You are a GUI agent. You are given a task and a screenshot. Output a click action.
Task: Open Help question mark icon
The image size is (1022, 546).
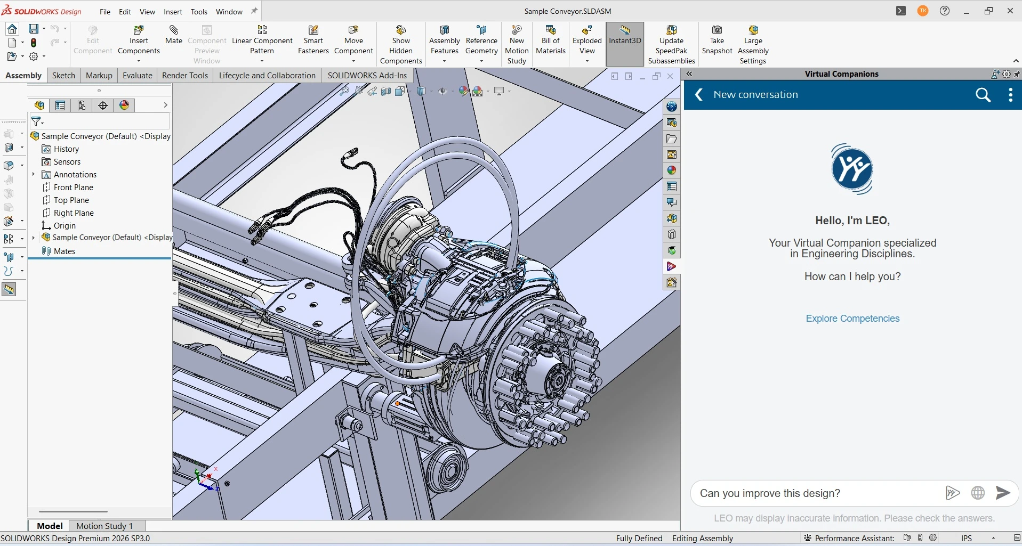click(x=945, y=11)
